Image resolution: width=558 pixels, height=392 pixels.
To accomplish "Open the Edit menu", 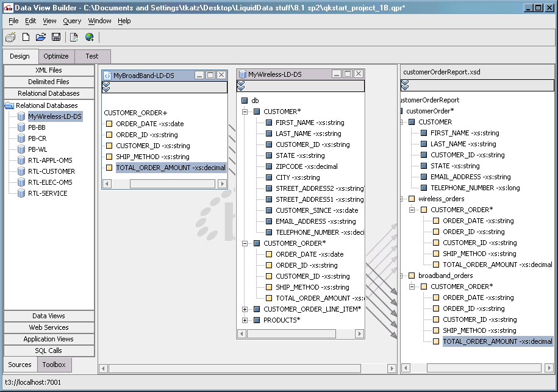I will click(x=30, y=21).
